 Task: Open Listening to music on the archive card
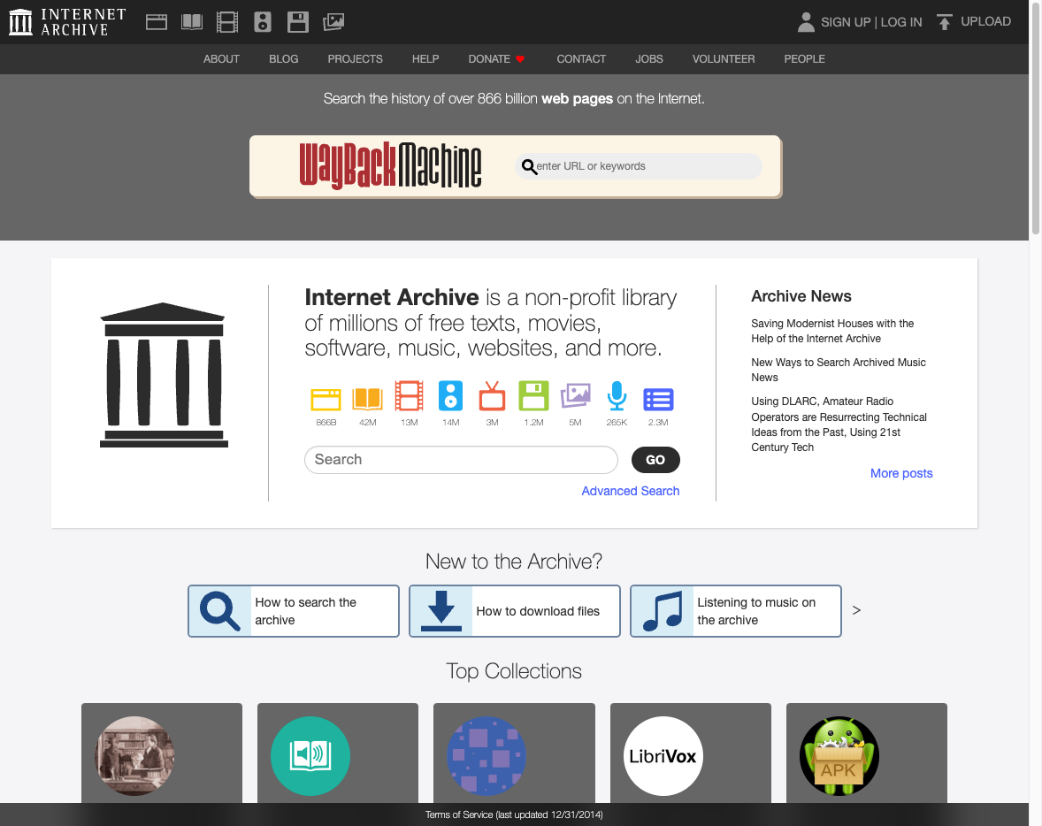tap(736, 611)
